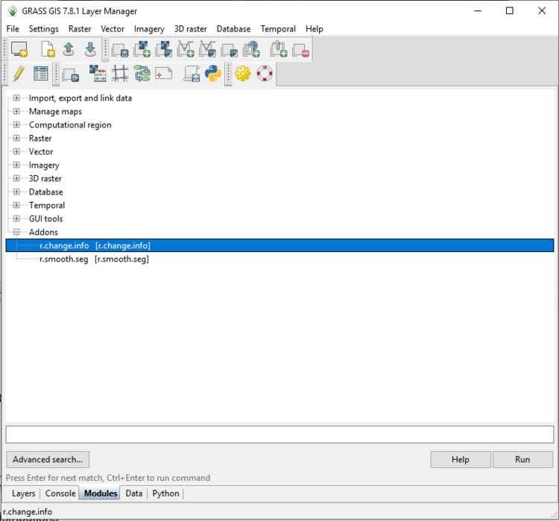The width and height of the screenshot is (559, 521).
Task: Show attribute table icon
Action: pyautogui.click(x=40, y=73)
